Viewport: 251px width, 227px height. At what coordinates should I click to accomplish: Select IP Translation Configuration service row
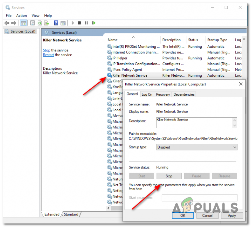174,64
